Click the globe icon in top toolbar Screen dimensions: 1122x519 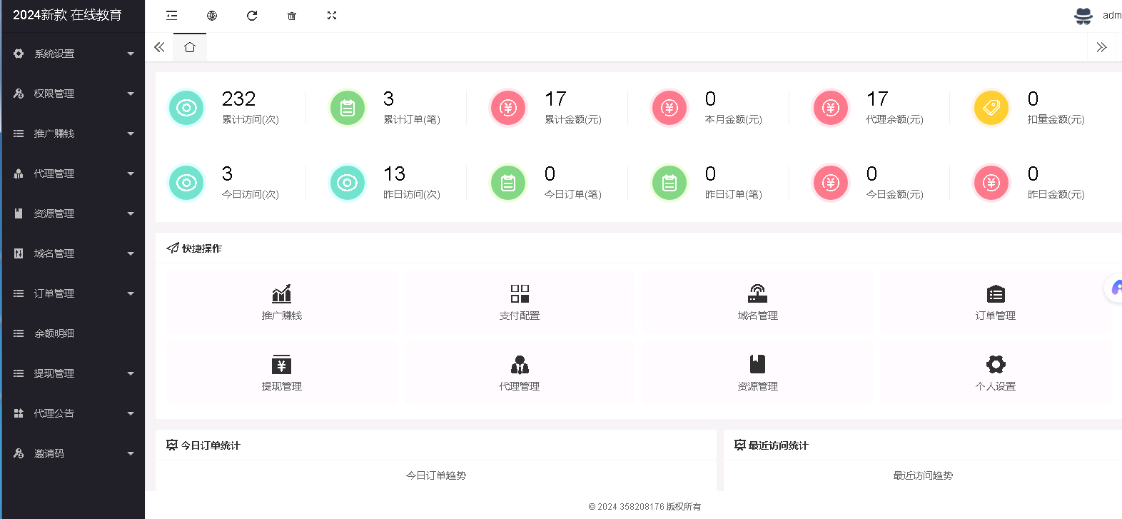coord(212,16)
